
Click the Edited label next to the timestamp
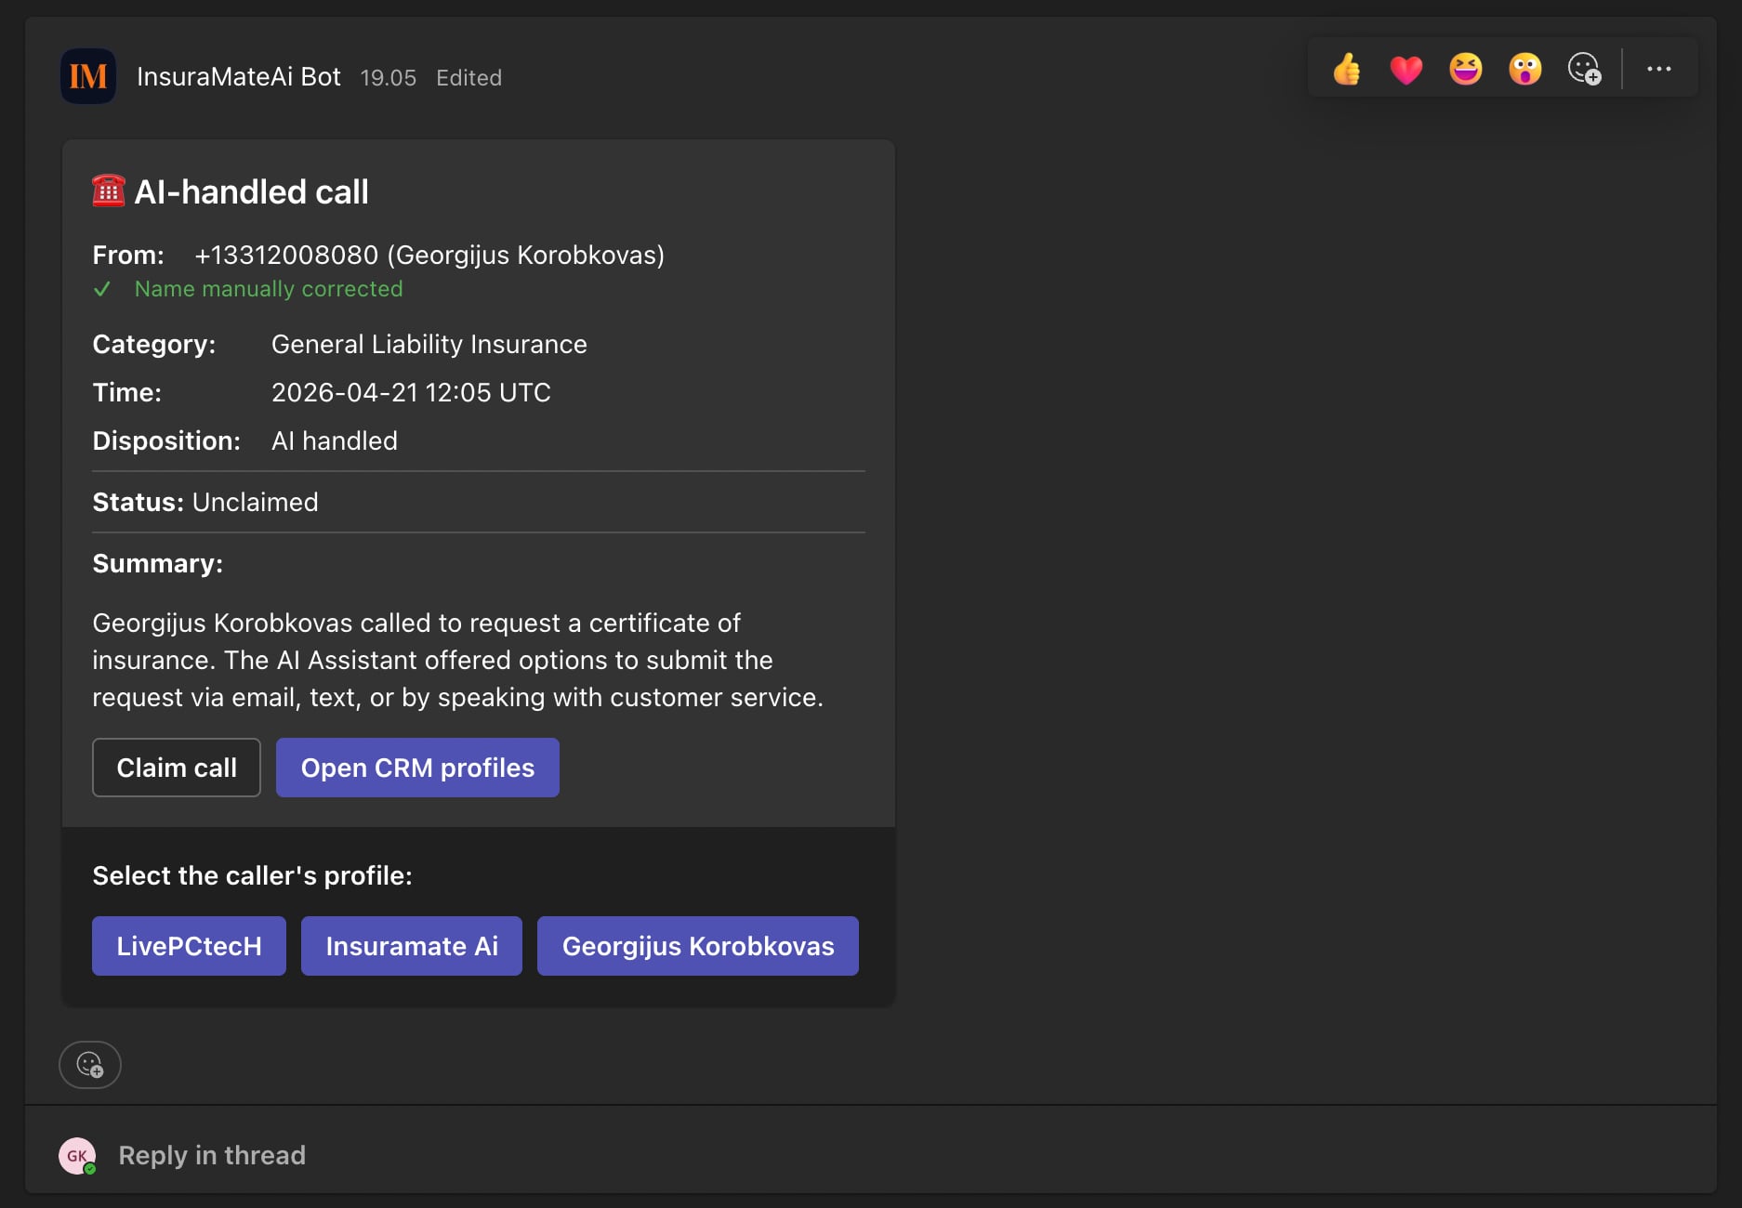click(469, 77)
